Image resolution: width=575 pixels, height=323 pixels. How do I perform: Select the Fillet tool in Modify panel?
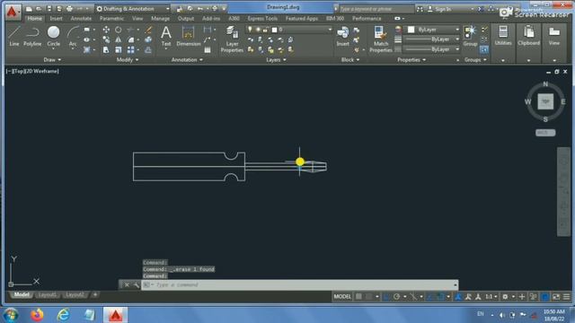point(131,39)
